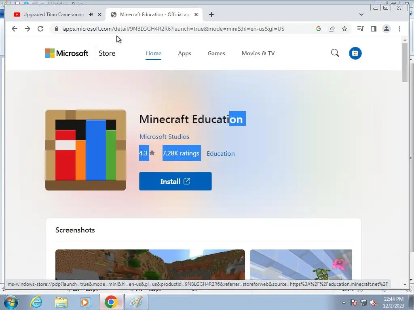The width and height of the screenshot is (414, 310).
Task: Search the Microsoft Store with magnifier icon
Action: click(335, 53)
